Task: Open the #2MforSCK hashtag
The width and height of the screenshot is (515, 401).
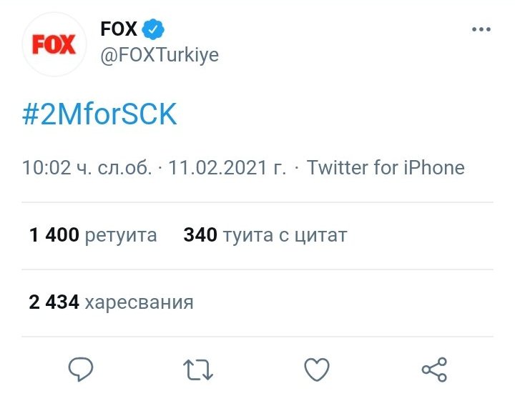Action: [x=99, y=115]
